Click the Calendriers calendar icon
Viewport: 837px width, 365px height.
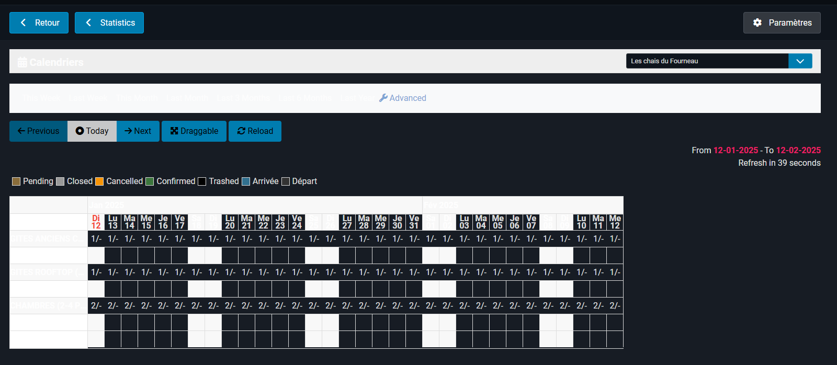(x=22, y=62)
